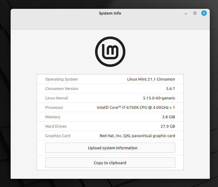Click the Graphics Card label
The width and height of the screenshot is (218, 187).
pyautogui.click(x=58, y=136)
